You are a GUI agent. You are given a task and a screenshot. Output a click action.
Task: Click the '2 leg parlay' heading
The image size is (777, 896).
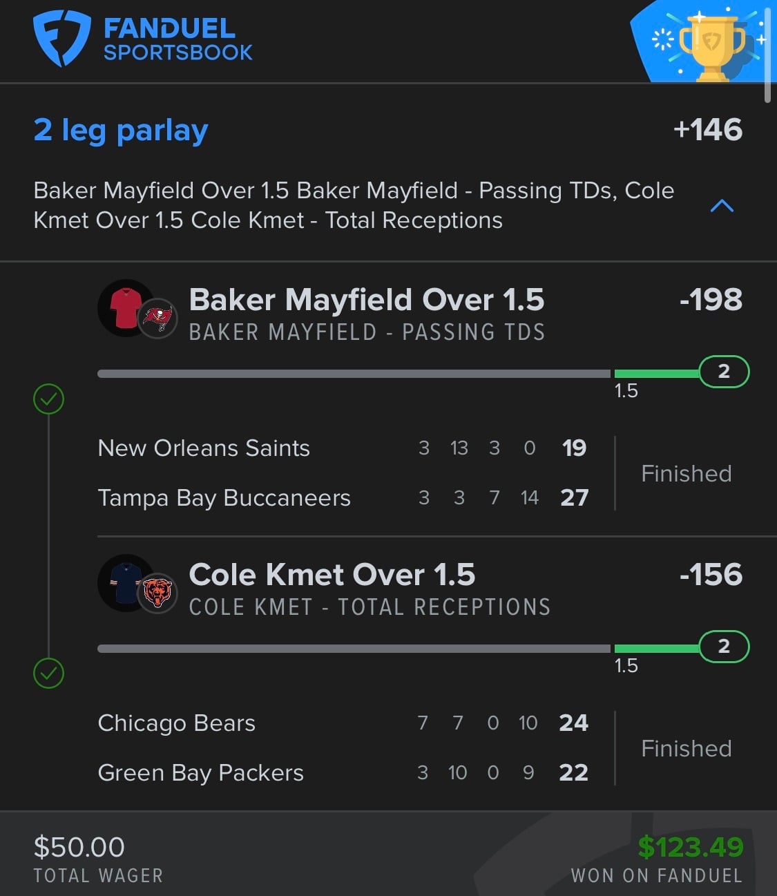click(121, 131)
